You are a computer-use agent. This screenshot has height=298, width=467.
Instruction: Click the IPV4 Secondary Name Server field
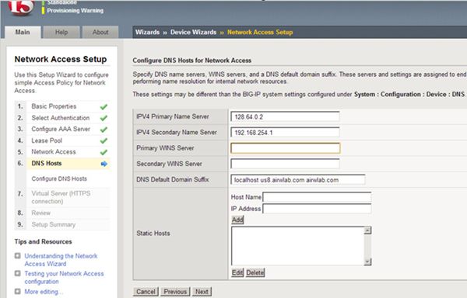285,133
